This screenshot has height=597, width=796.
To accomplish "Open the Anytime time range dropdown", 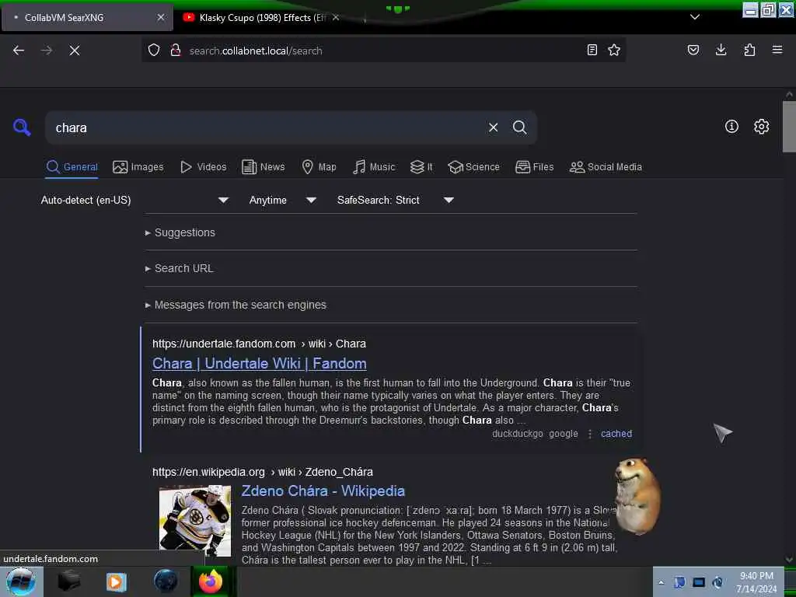I will pyautogui.click(x=282, y=200).
